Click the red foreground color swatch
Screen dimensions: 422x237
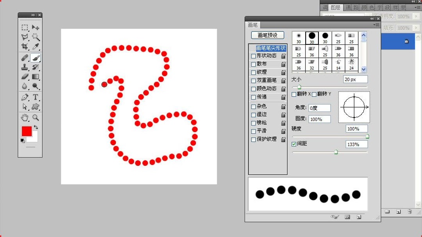(x=27, y=131)
